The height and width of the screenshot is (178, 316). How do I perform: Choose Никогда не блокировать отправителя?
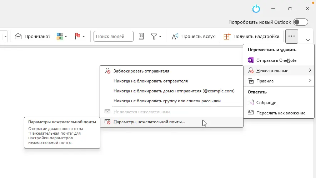150,81
